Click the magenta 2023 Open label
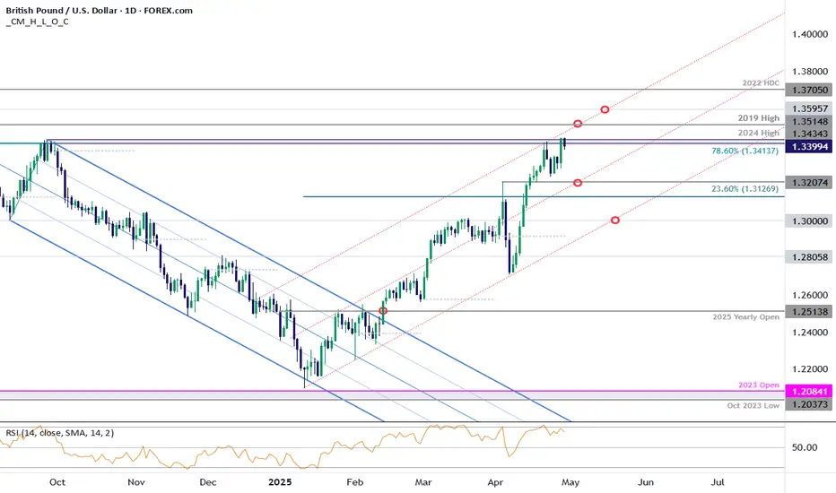 click(x=759, y=385)
